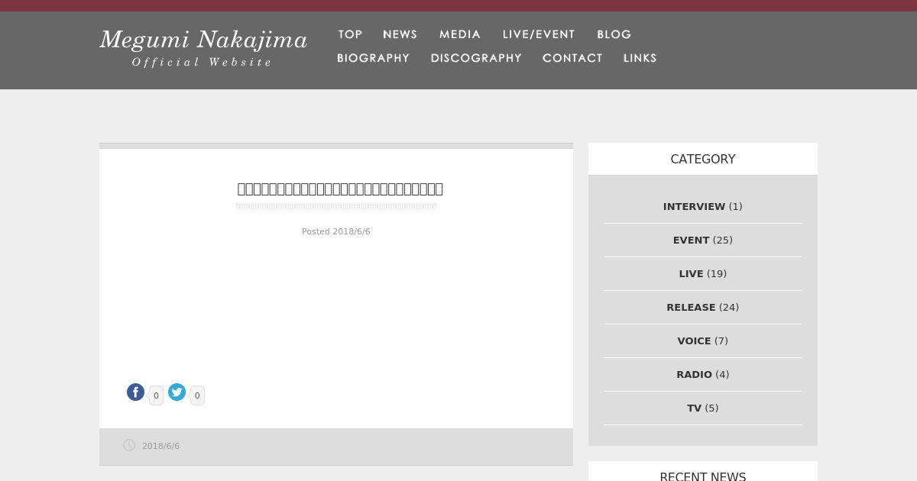The width and height of the screenshot is (917, 481).
Task: Click the footer date 2018/6/6
Action: pyautogui.click(x=160, y=446)
